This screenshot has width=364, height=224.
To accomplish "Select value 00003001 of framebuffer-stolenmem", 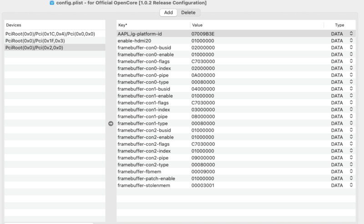I will point(203,185).
